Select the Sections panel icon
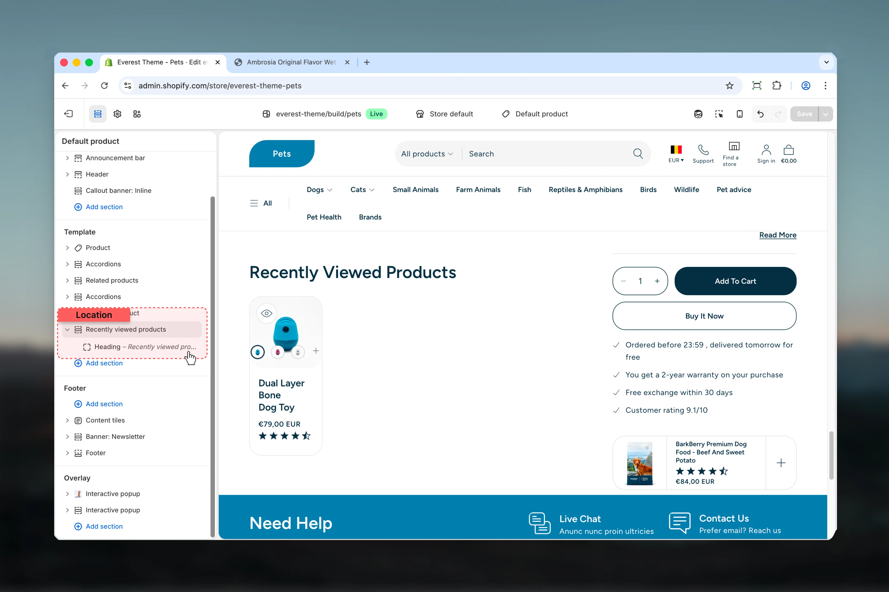This screenshot has height=592, width=889. 98,114
